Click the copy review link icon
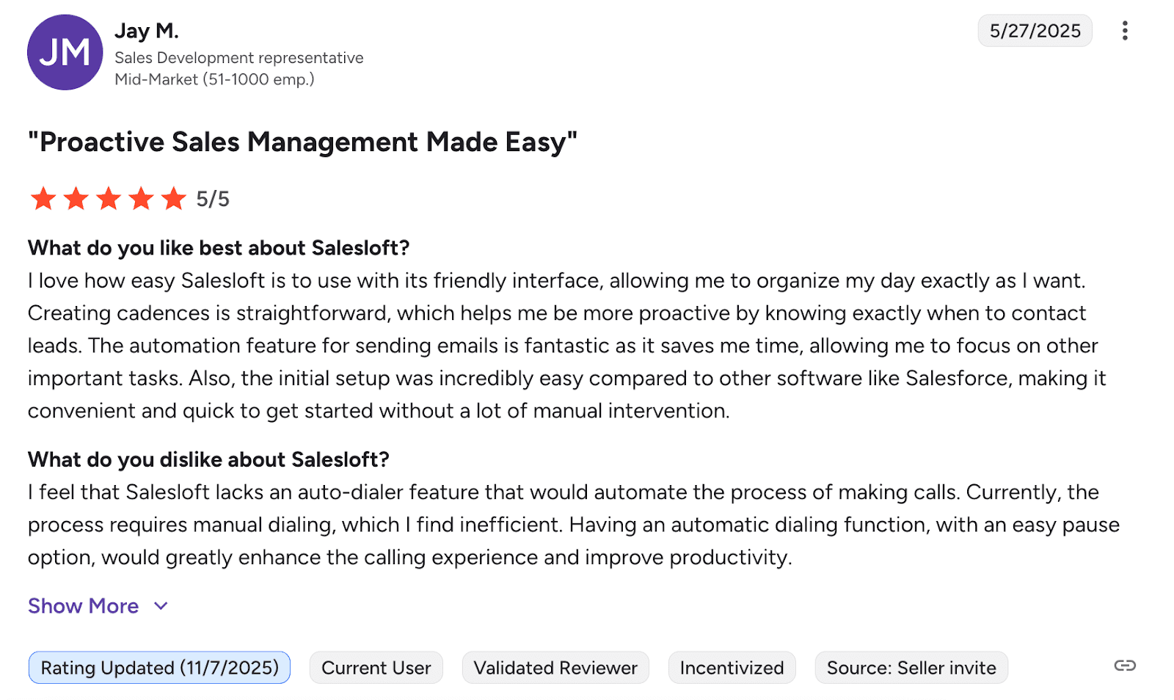The height and width of the screenshot is (700, 1174). pos(1124,666)
